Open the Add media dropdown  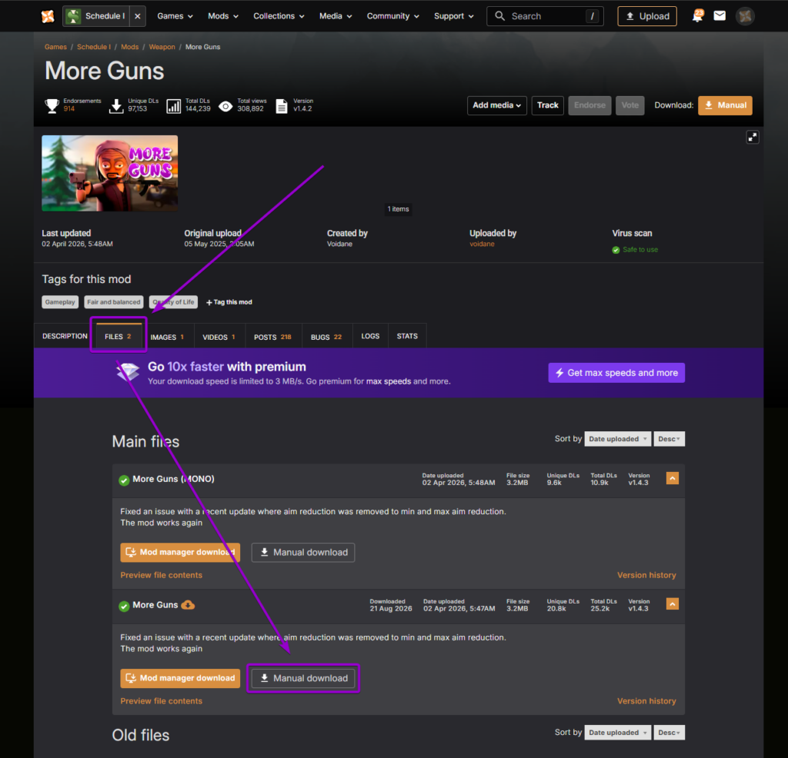point(496,105)
